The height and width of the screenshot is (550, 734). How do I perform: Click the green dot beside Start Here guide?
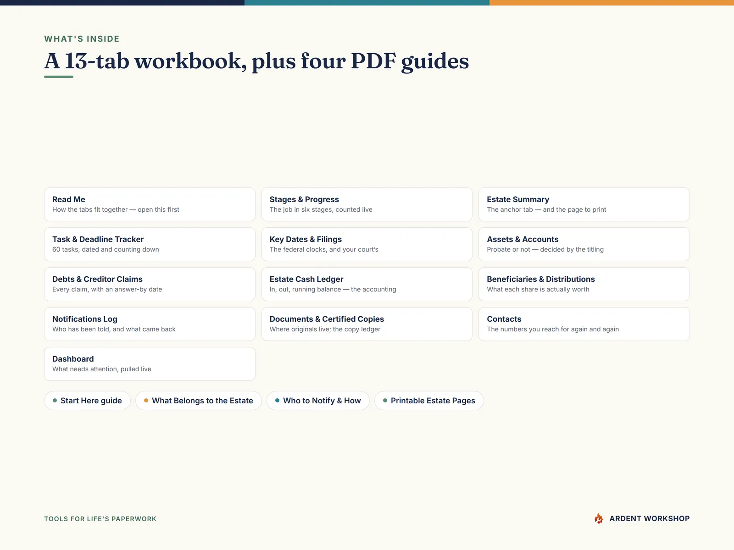point(55,401)
